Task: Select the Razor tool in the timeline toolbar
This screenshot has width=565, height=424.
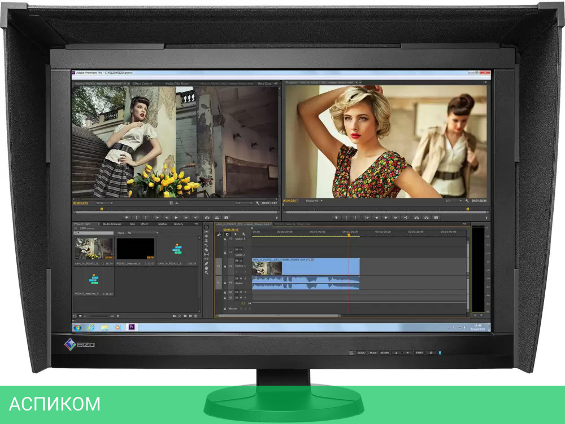Action: pos(206,249)
